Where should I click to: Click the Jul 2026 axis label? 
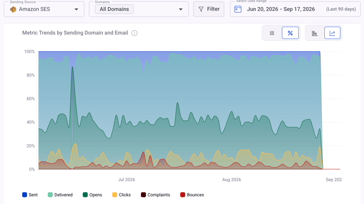(127, 180)
